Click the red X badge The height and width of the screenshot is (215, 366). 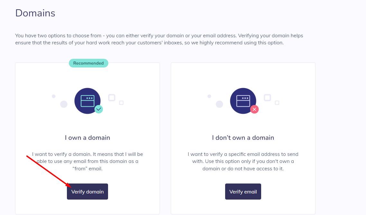click(x=254, y=109)
